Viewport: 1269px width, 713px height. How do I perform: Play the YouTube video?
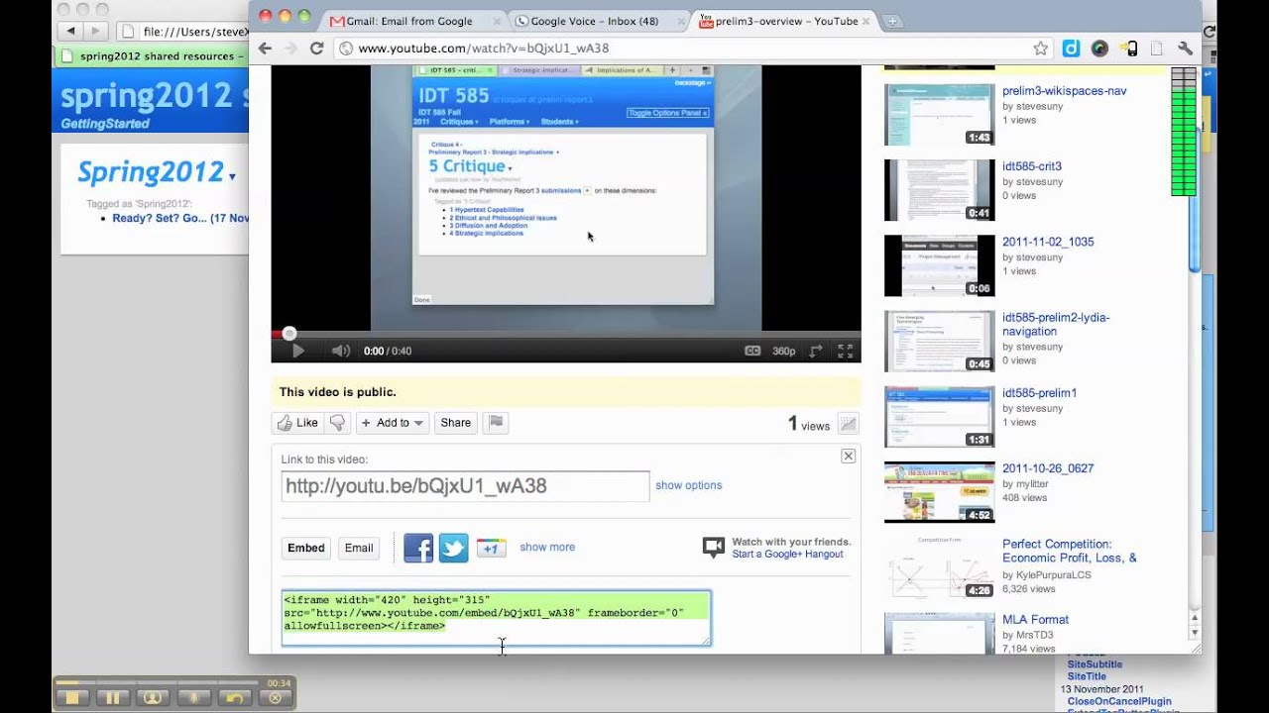[297, 351]
